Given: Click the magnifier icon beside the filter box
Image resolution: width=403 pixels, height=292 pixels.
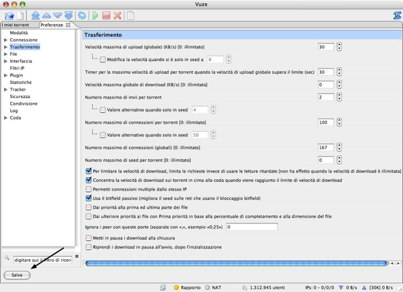Looking at the screenshot, I should [x=7, y=258].
